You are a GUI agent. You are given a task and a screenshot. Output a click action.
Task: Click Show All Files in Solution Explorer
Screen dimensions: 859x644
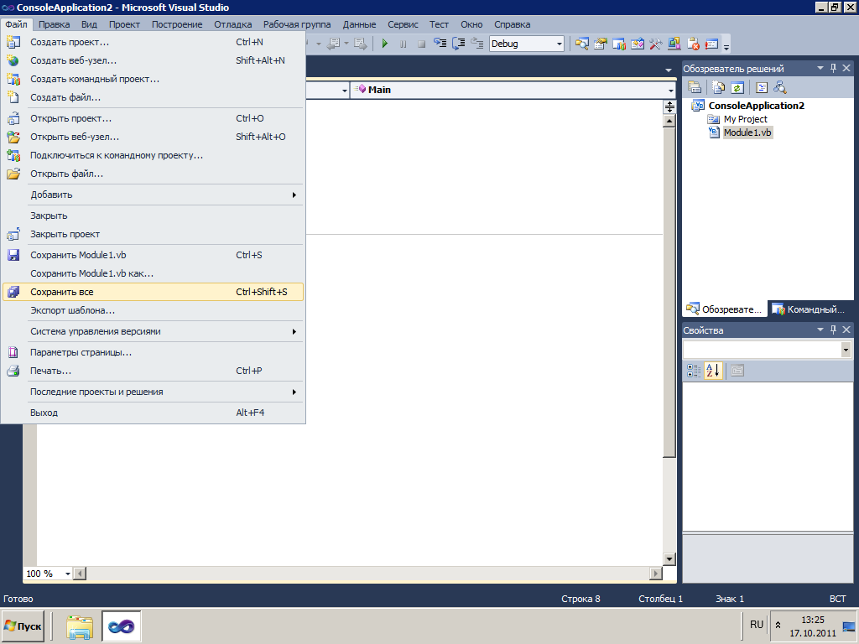(718, 87)
